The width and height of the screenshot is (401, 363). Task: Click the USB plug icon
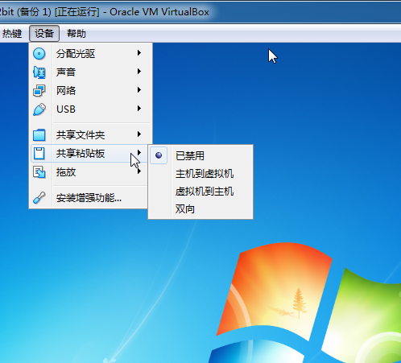(39, 109)
